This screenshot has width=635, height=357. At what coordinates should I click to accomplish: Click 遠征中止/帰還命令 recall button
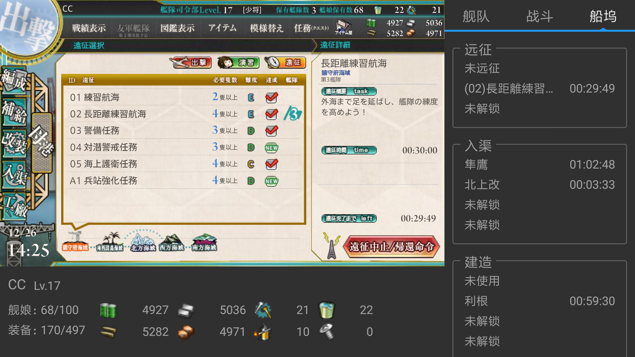pyautogui.click(x=391, y=247)
